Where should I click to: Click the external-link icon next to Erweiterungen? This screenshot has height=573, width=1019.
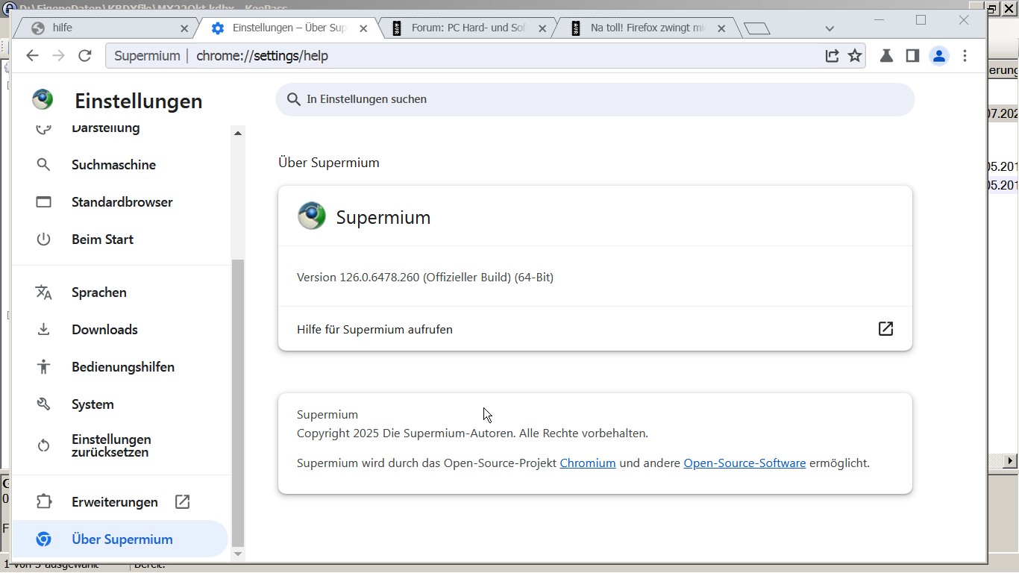(x=183, y=502)
